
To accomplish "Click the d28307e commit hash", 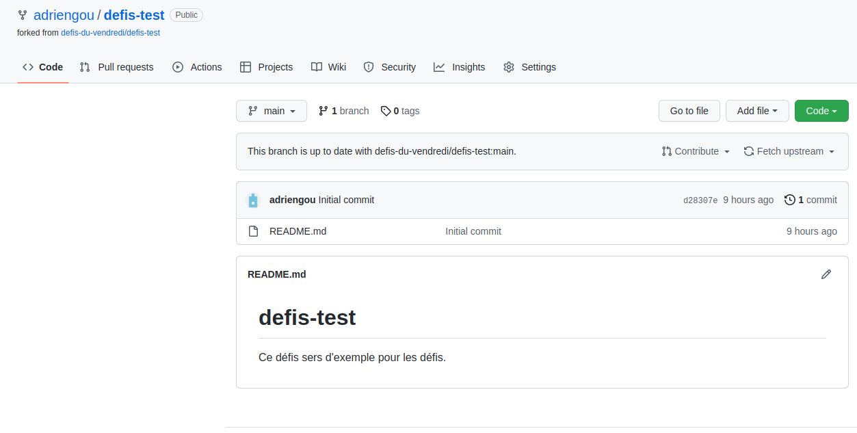I will 700,200.
